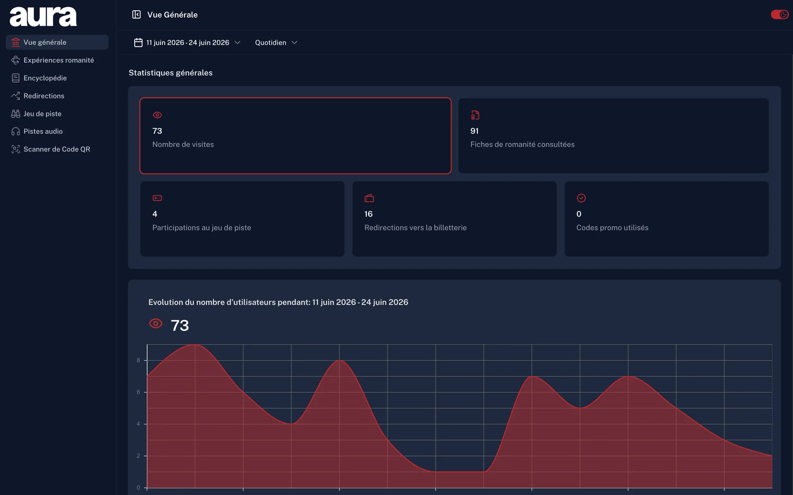Image resolution: width=793 pixels, height=495 pixels.
Task: Click the gamepad icon on jeu de piste card
Action: click(x=157, y=198)
